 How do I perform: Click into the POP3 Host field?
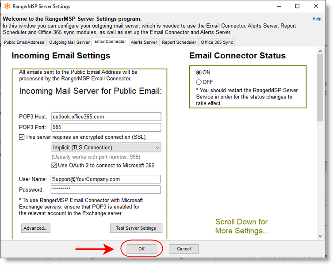106,117
